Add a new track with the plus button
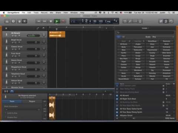 tap(6, 28)
